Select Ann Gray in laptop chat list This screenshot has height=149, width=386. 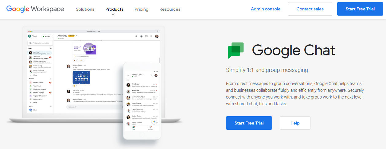[40, 53]
